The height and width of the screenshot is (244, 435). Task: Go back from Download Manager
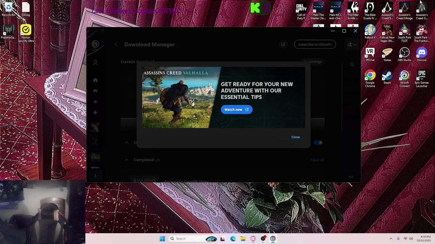pyautogui.click(x=116, y=44)
